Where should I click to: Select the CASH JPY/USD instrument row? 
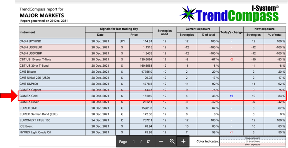152,41
